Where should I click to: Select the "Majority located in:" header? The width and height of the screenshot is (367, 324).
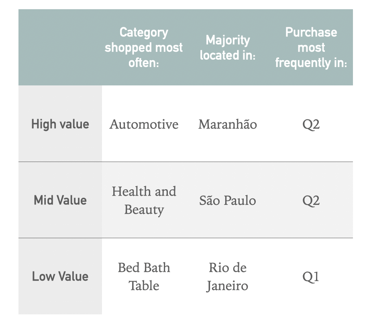click(228, 47)
